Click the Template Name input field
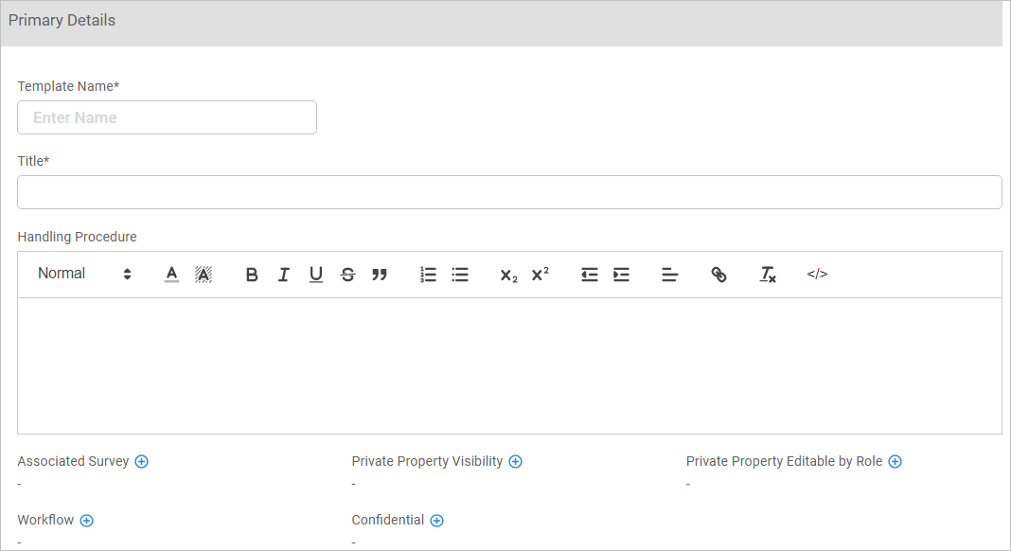Image resolution: width=1011 pixels, height=551 pixels. pyautogui.click(x=167, y=117)
